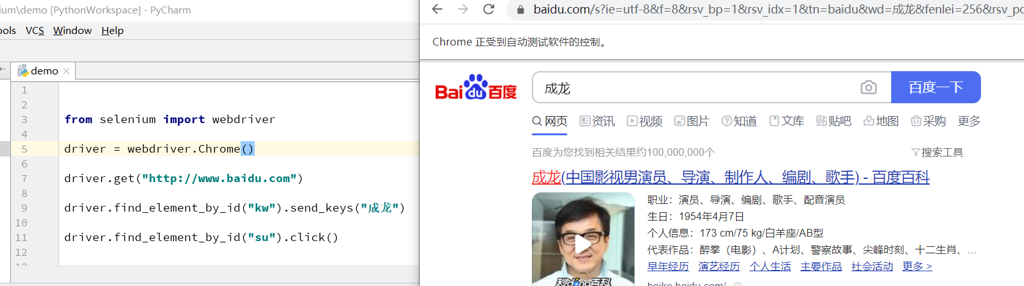This screenshot has width=1024, height=286.
Task: Click the 生日: 1954年4月7日 text
Action: click(x=695, y=216)
